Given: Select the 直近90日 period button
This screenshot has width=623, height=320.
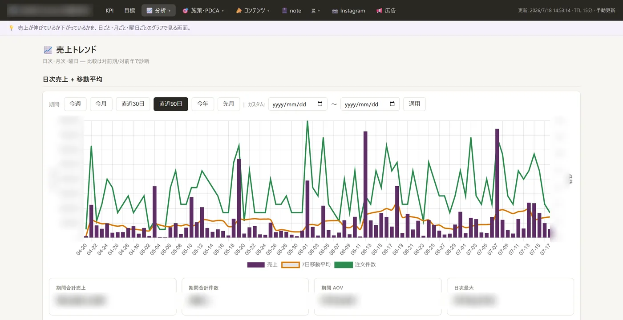Looking at the screenshot, I should (171, 104).
